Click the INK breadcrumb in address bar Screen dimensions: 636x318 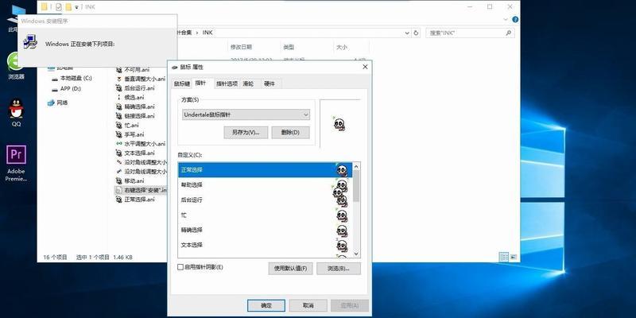pyautogui.click(x=207, y=33)
